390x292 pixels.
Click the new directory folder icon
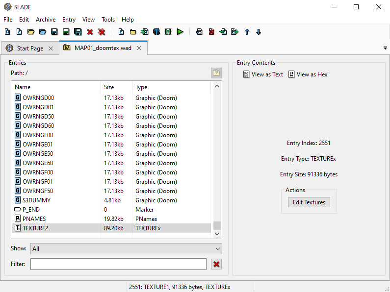[133, 32]
